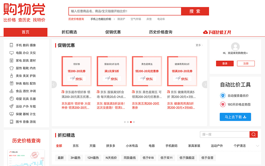265x166 pixels.
Task: Click the magnifier icon in the 折扣精选 search box
Action: pyautogui.click(x=253, y=134)
